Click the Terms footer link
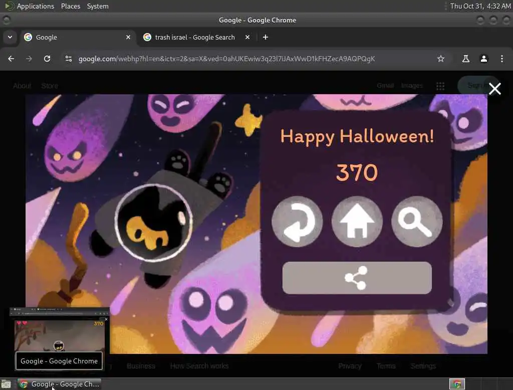 (x=386, y=366)
